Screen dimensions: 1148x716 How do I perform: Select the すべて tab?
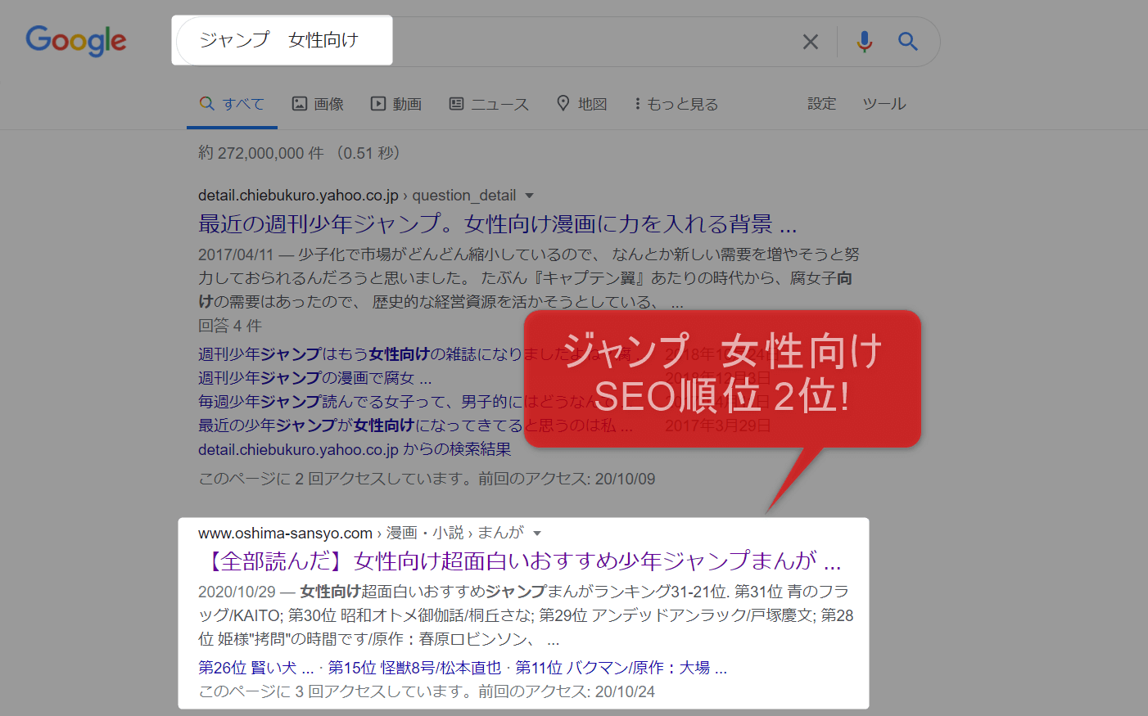(232, 104)
